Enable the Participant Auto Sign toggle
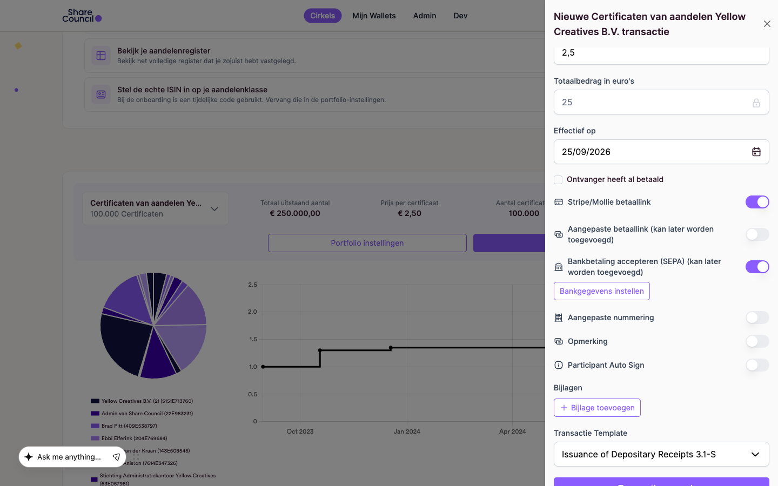The image size is (778, 486). 757,365
